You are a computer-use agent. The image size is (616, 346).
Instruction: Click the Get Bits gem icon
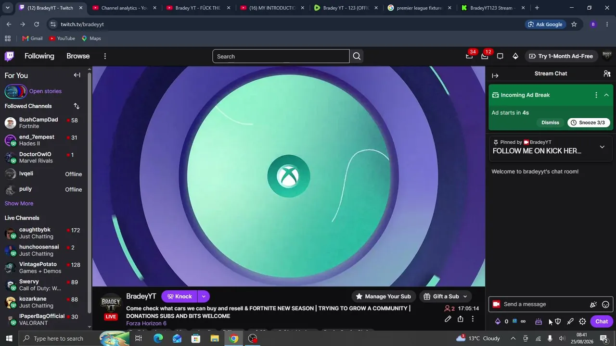tap(515, 56)
